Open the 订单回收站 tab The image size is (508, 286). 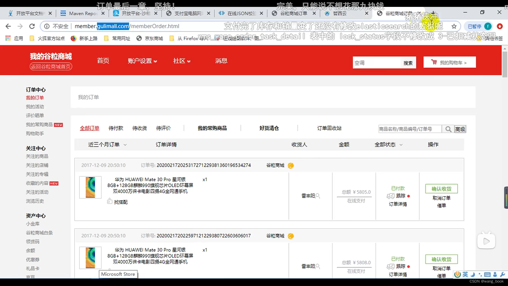click(329, 128)
